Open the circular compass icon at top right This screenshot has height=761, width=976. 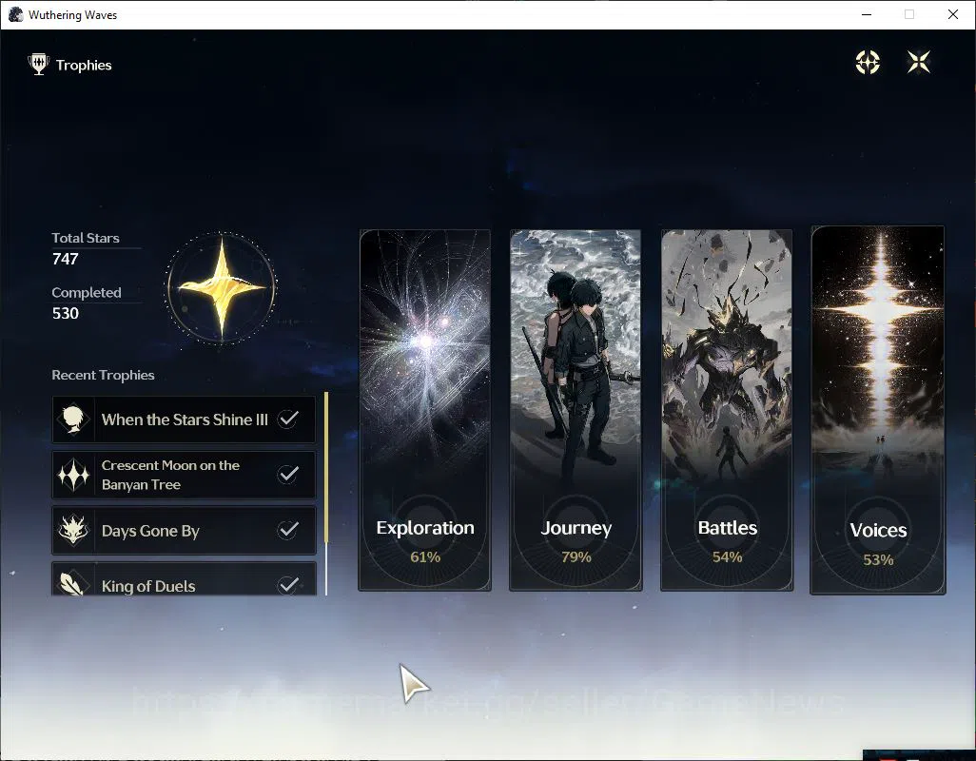coord(867,62)
